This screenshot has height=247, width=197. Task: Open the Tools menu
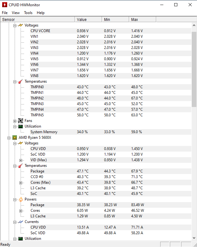tap(28, 13)
